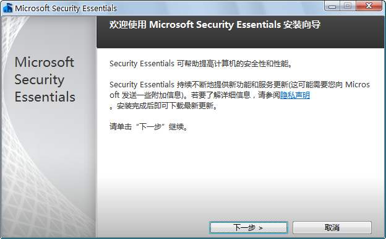
Task: Click the arrow symbol on the 下一步 button
Action: pos(260,228)
